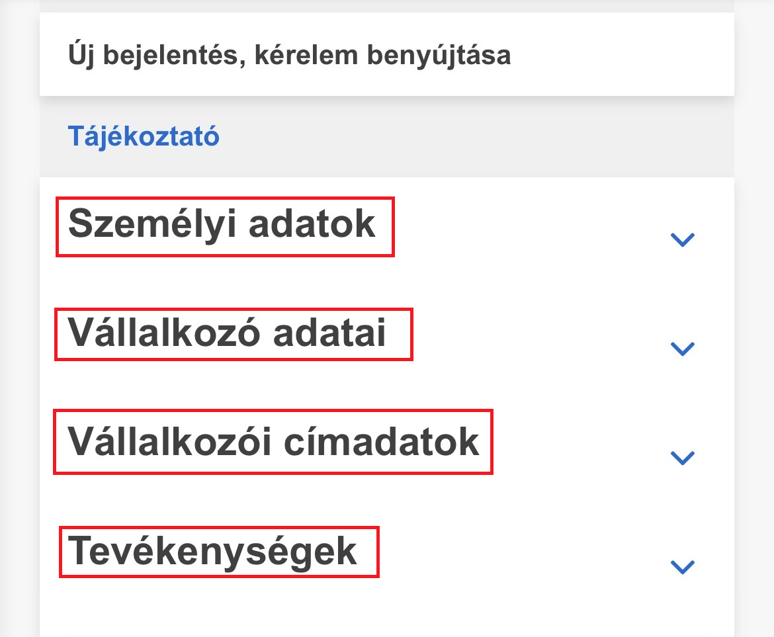This screenshot has width=774, height=637.
Task: Expand the Személyi adatok section heading
Action: pyautogui.click(x=222, y=224)
